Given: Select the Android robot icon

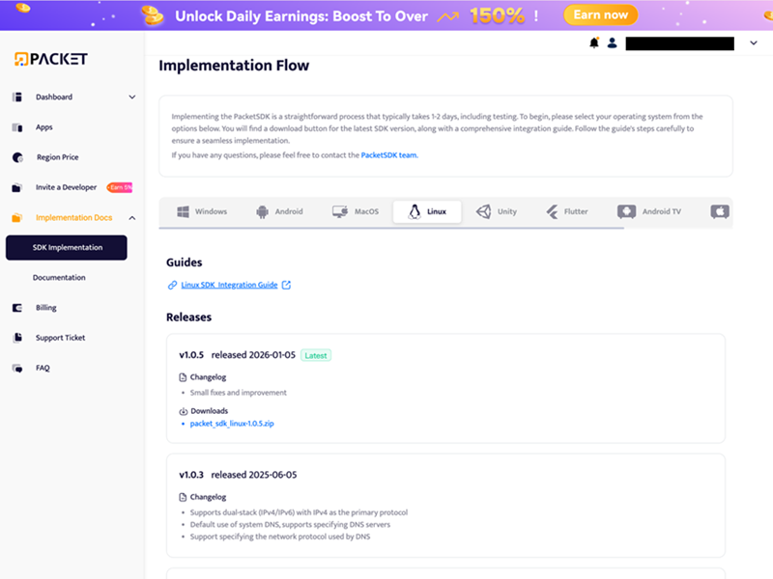Looking at the screenshot, I should [262, 211].
